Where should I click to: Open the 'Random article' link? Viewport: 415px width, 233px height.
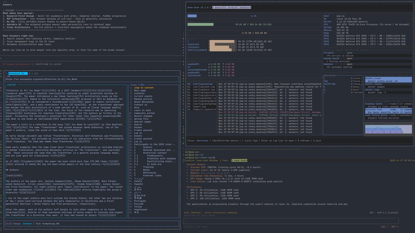coord(143,99)
